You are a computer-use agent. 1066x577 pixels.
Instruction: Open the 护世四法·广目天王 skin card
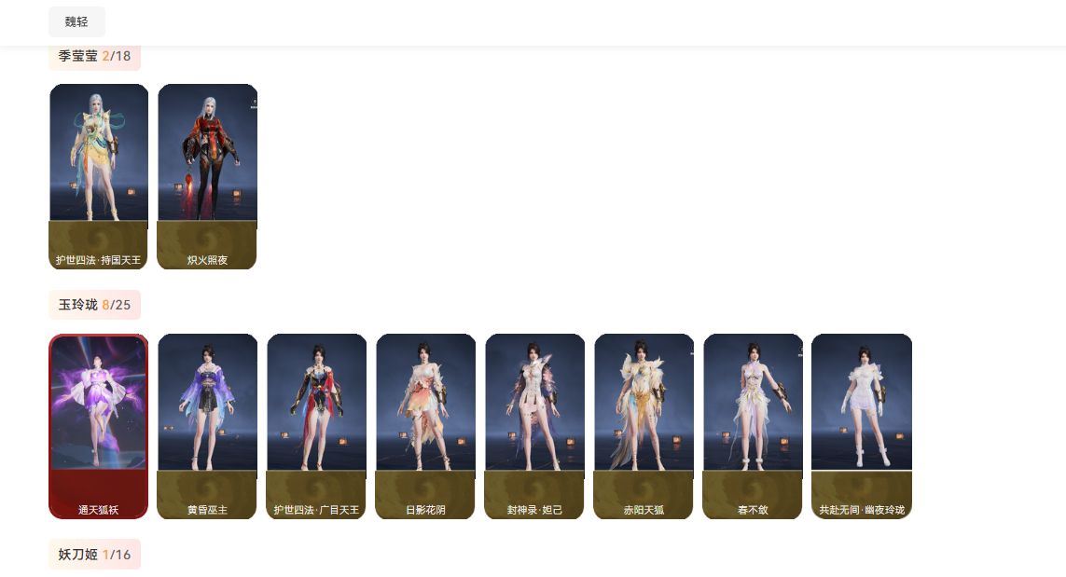click(x=316, y=426)
